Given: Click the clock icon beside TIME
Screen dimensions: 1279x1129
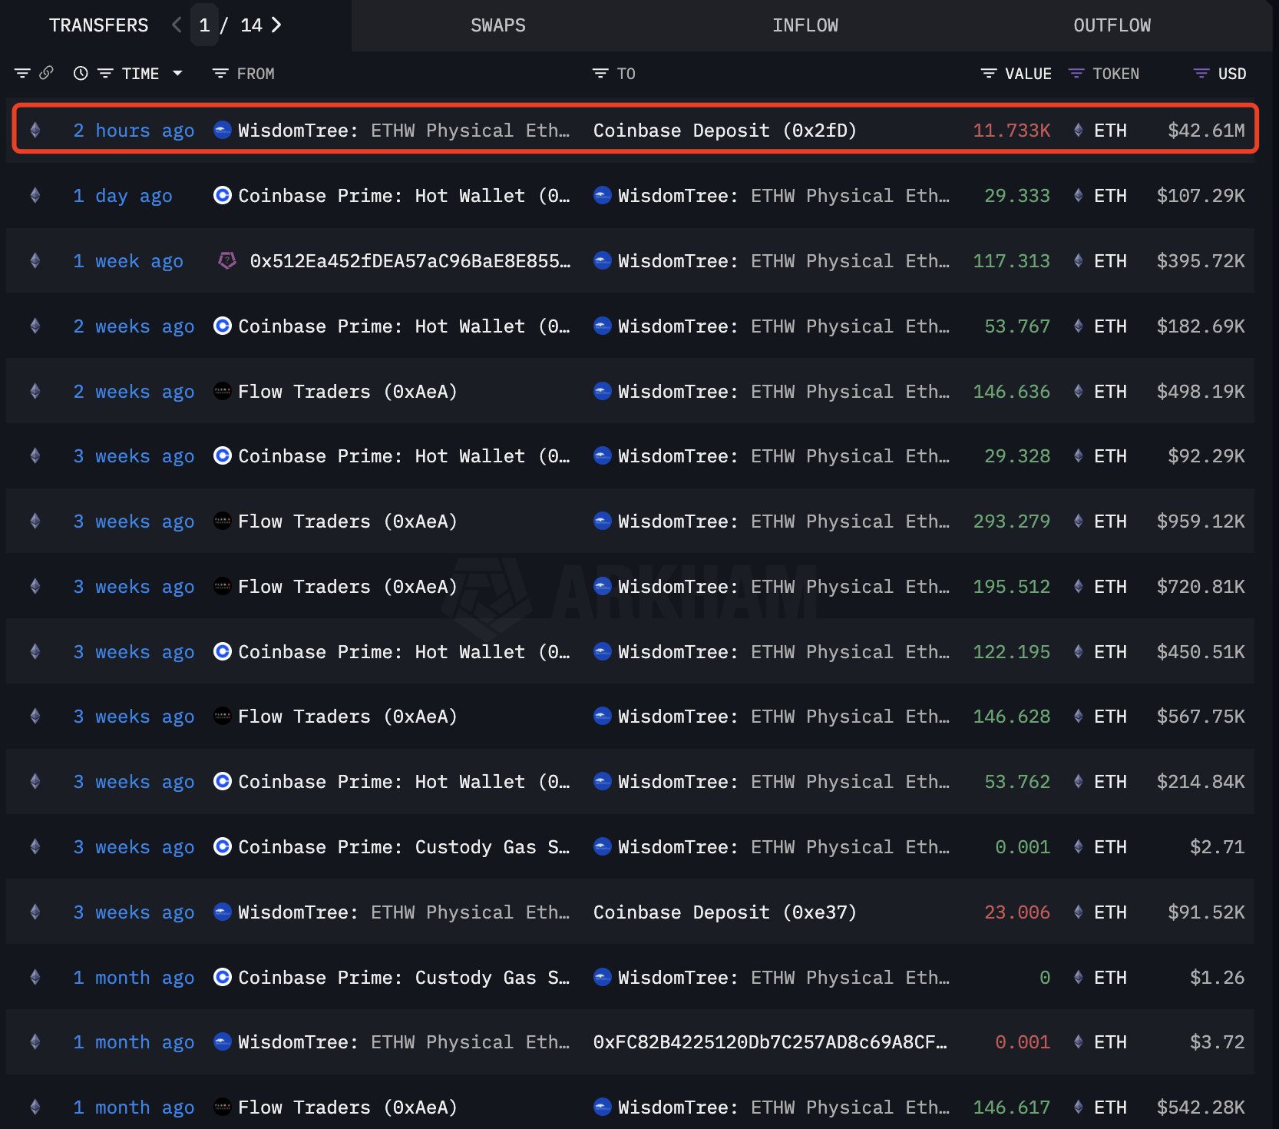Looking at the screenshot, I should (81, 74).
